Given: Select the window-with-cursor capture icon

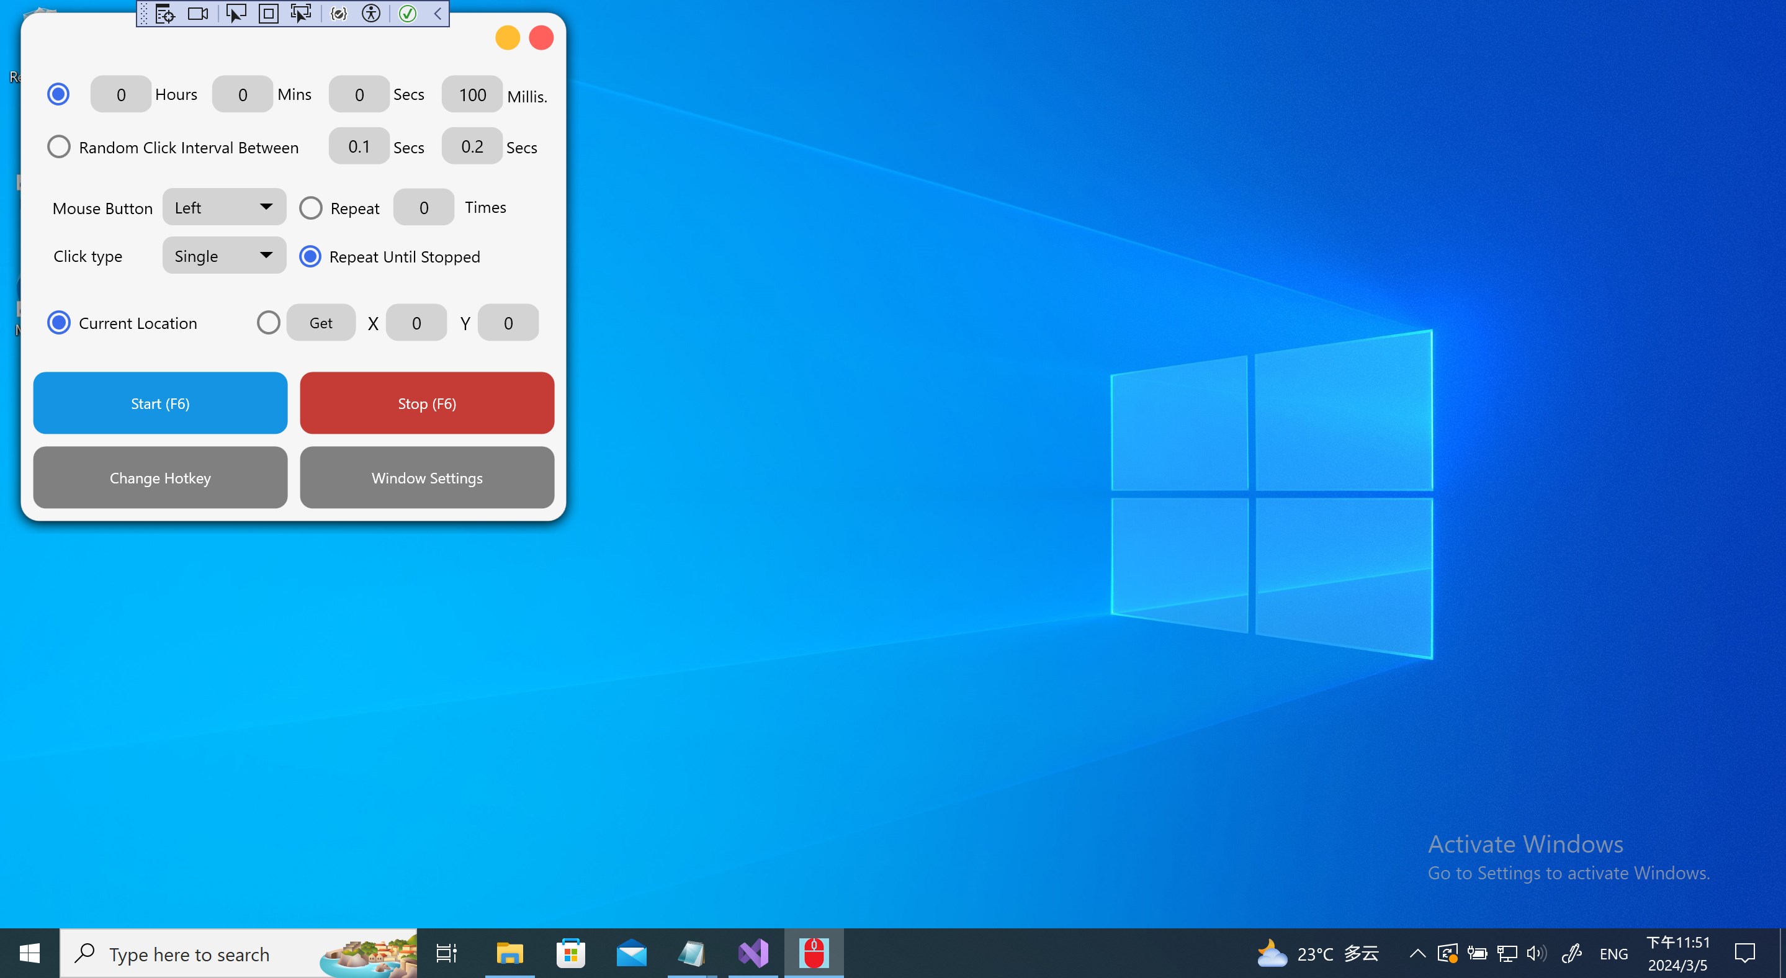Looking at the screenshot, I should pyautogui.click(x=301, y=13).
